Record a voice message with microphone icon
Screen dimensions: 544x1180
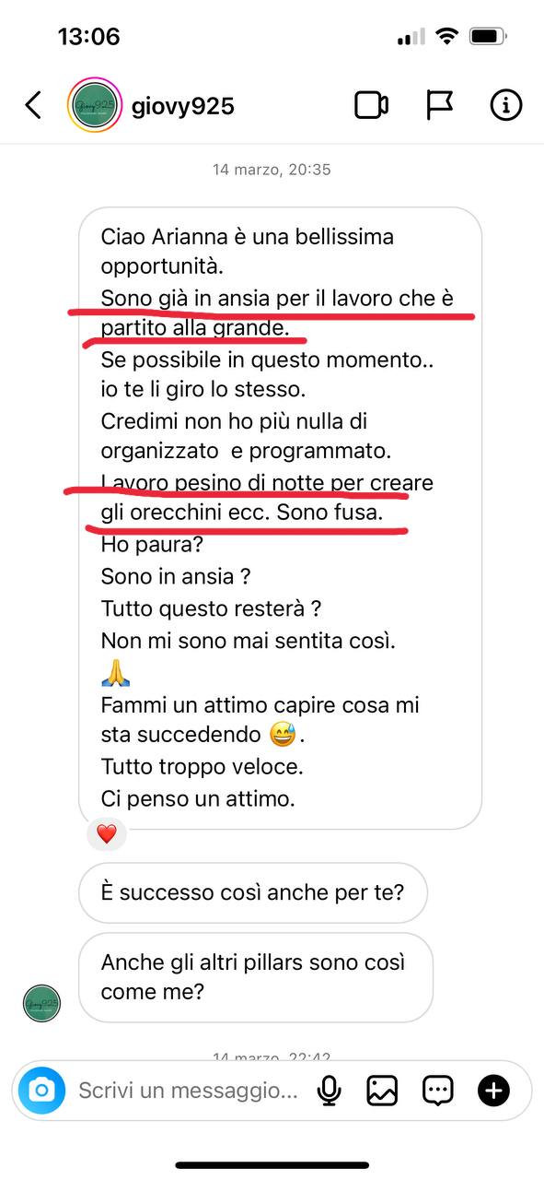click(x=329, y=1091)
